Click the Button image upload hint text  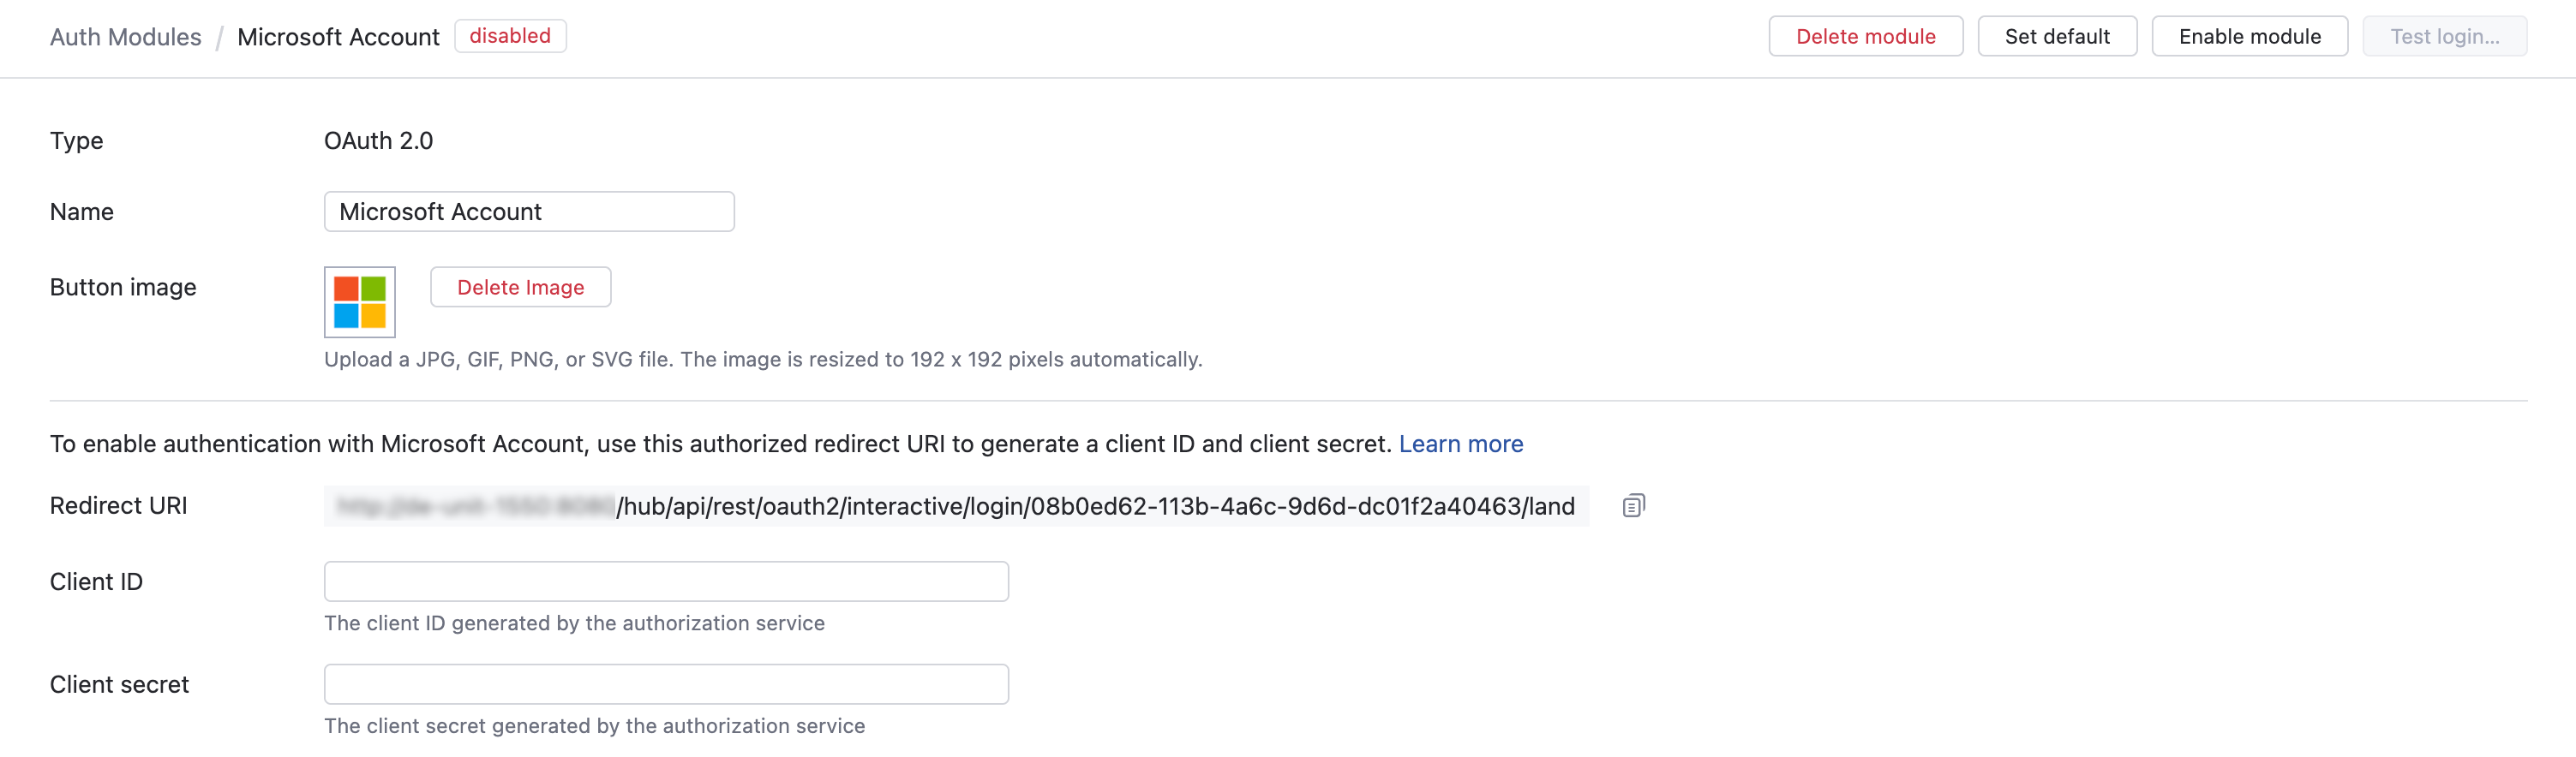(762, 360)
